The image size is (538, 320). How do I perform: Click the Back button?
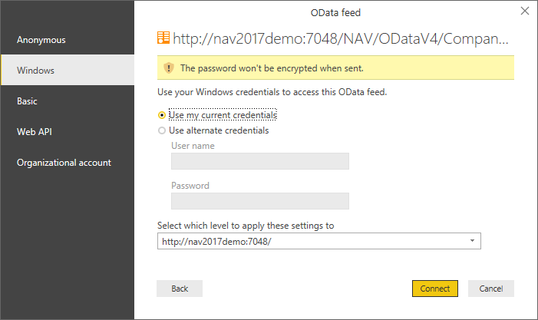(x=180, y=289)
